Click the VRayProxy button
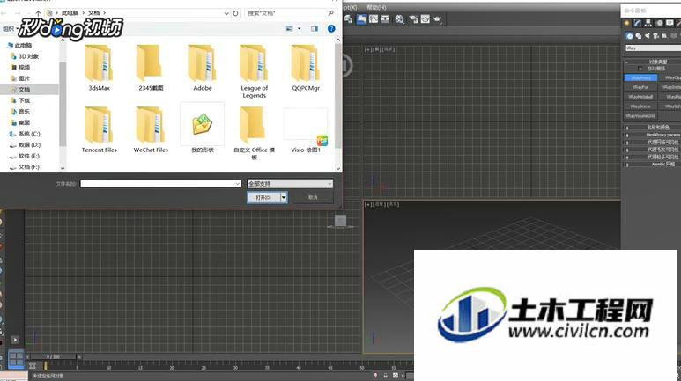Image resolution: width=681 pixels, height=381 pixels. pyautogui.click(x=641, y=77)
